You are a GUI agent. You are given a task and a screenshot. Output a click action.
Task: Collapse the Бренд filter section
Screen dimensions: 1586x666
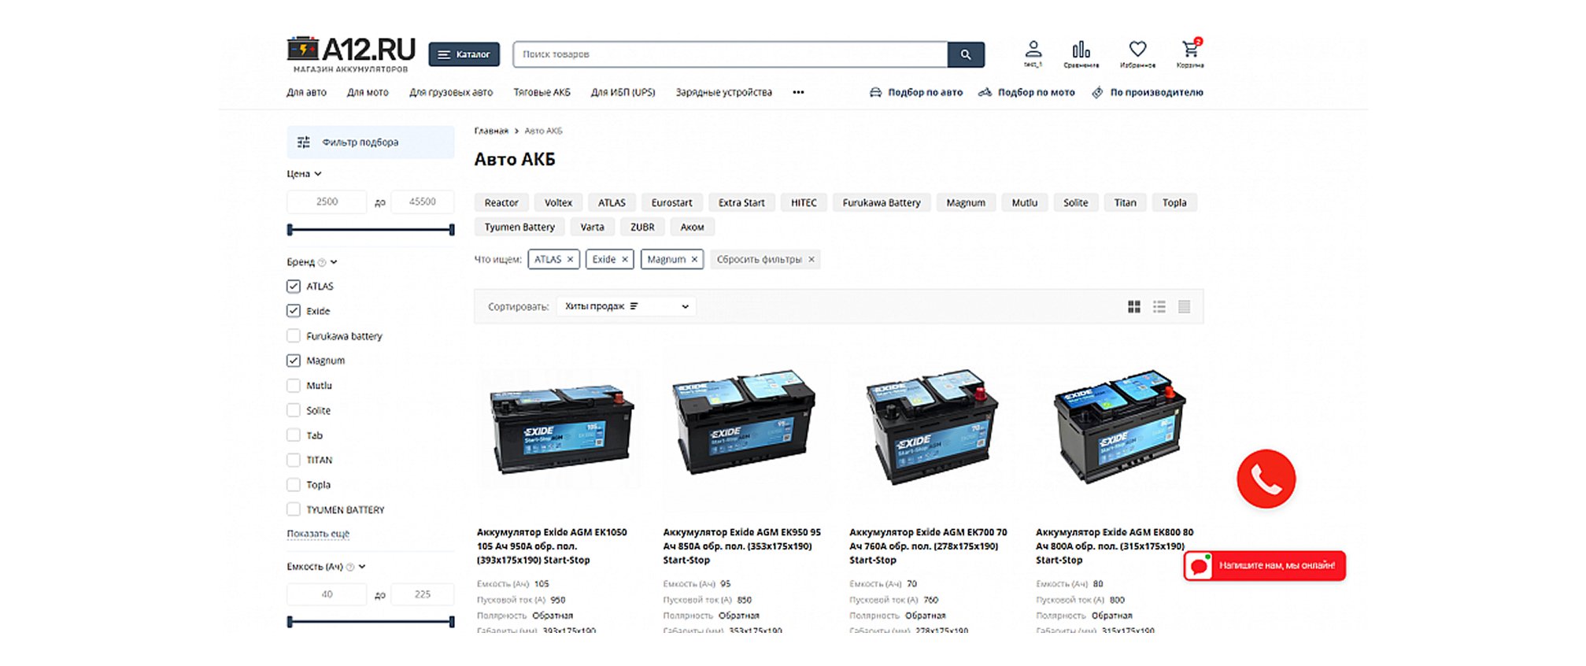point(312,262)
